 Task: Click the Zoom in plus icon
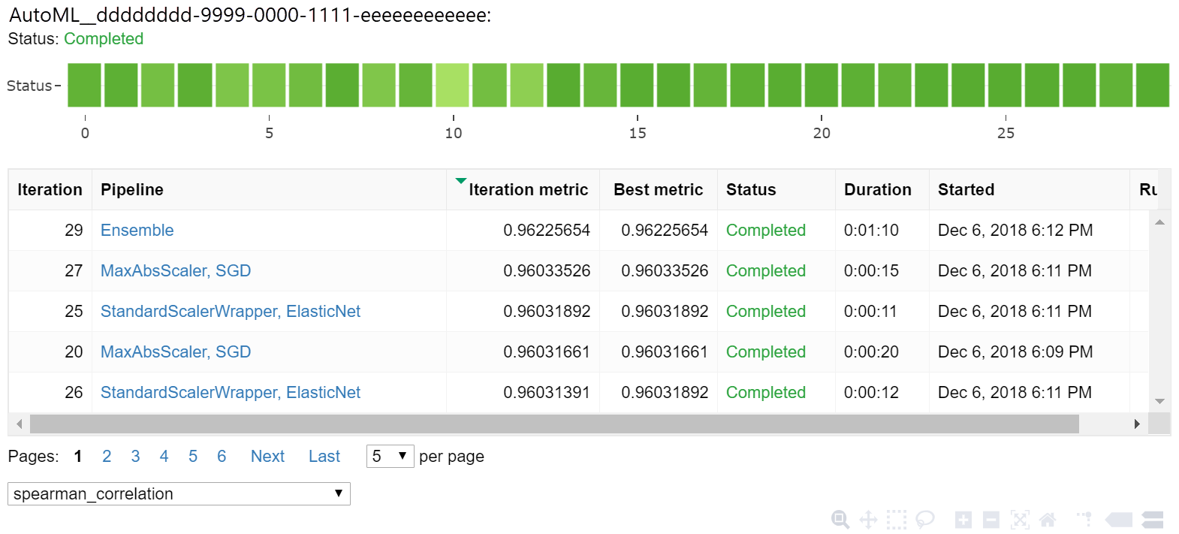pos(963,519)
